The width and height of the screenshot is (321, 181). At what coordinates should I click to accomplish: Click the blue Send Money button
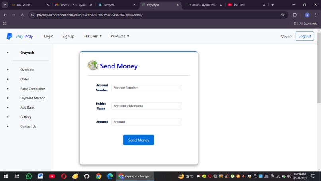(139, 140)
